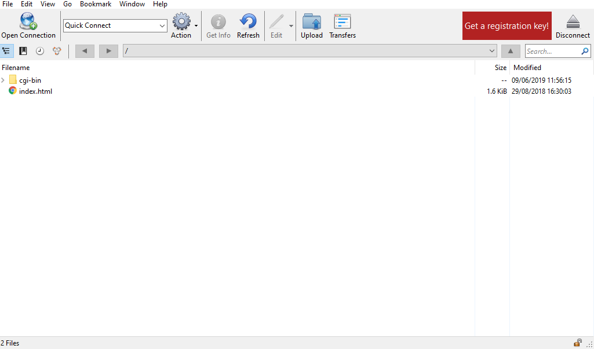Open the Go menu

pyautogui.click(x=67, y=4)
